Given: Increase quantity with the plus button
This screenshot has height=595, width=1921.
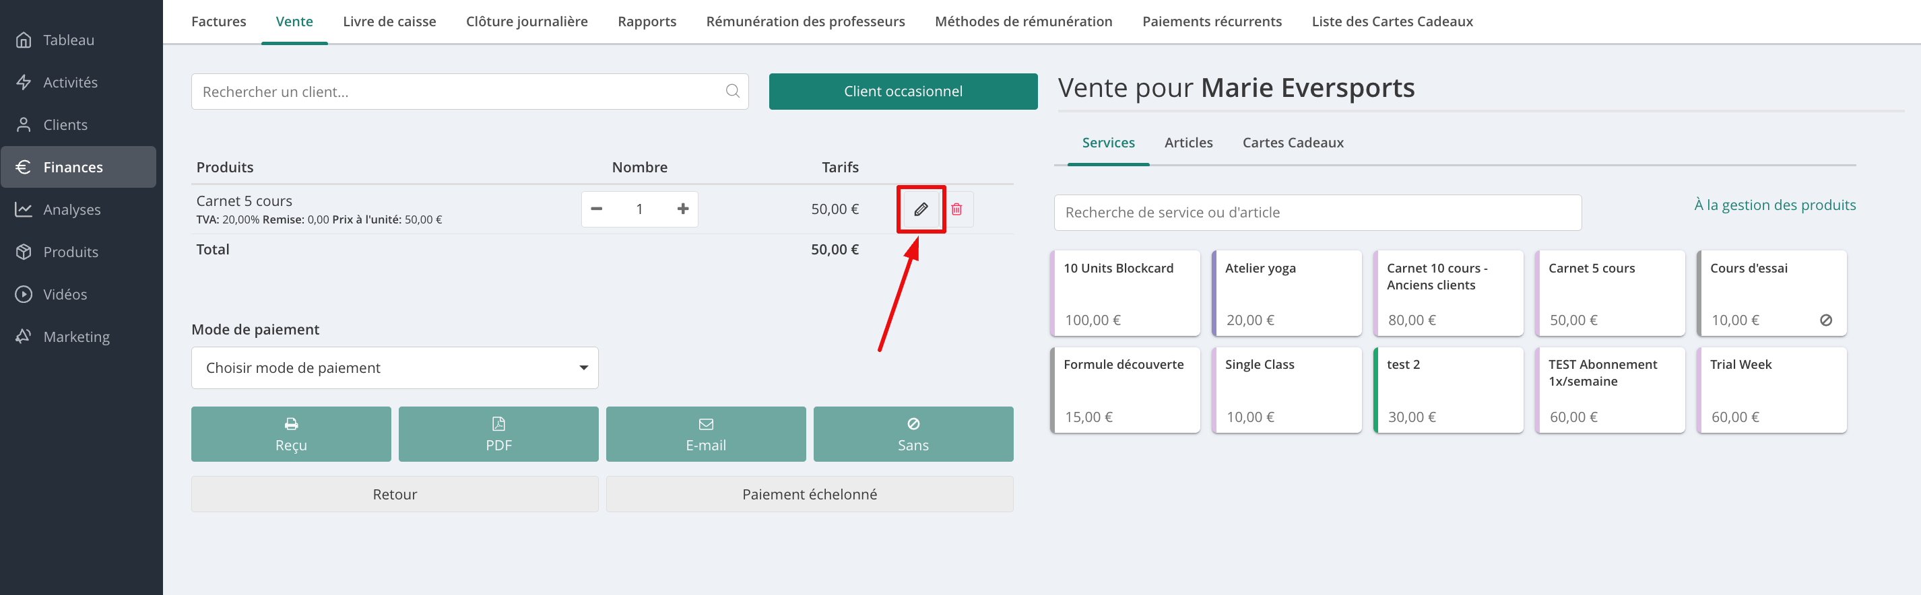Looking at the screenshot, I should coord(682,209).
